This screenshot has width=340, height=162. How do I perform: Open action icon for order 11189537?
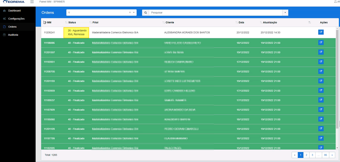[x=321, y=100]
